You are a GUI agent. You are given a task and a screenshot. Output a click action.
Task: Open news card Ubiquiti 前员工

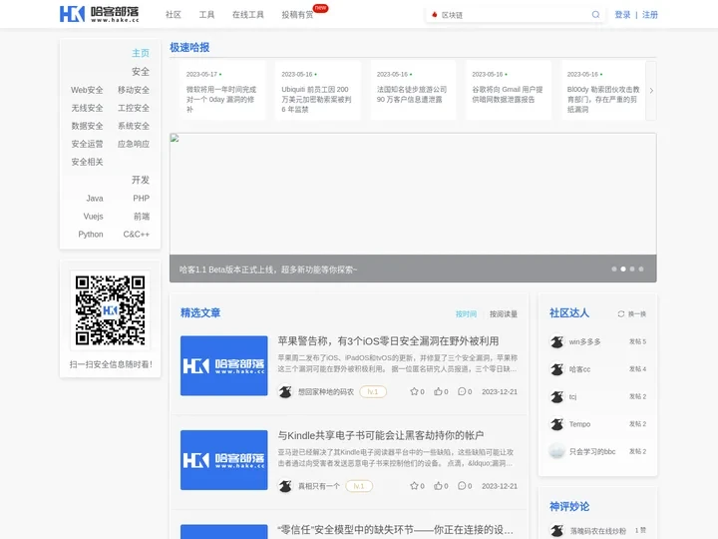318,91
